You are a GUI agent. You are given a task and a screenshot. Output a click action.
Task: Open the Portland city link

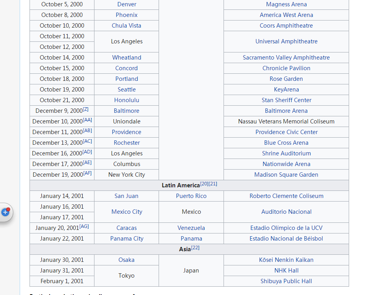[x=127, y=79]
